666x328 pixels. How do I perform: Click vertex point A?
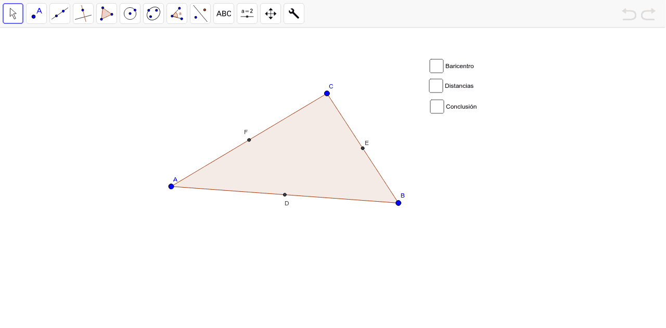pos(171,186)
